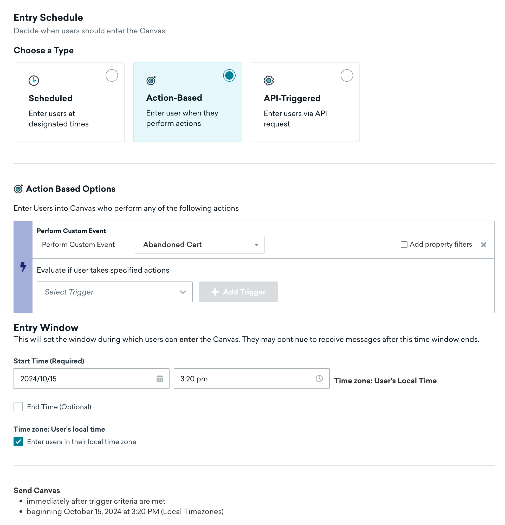
Task: Click the Add Trigger button
Action: [238, 292]
